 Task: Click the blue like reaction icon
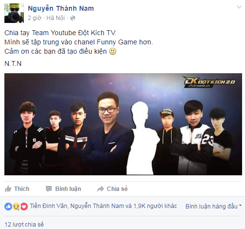(x=8, y=207)
